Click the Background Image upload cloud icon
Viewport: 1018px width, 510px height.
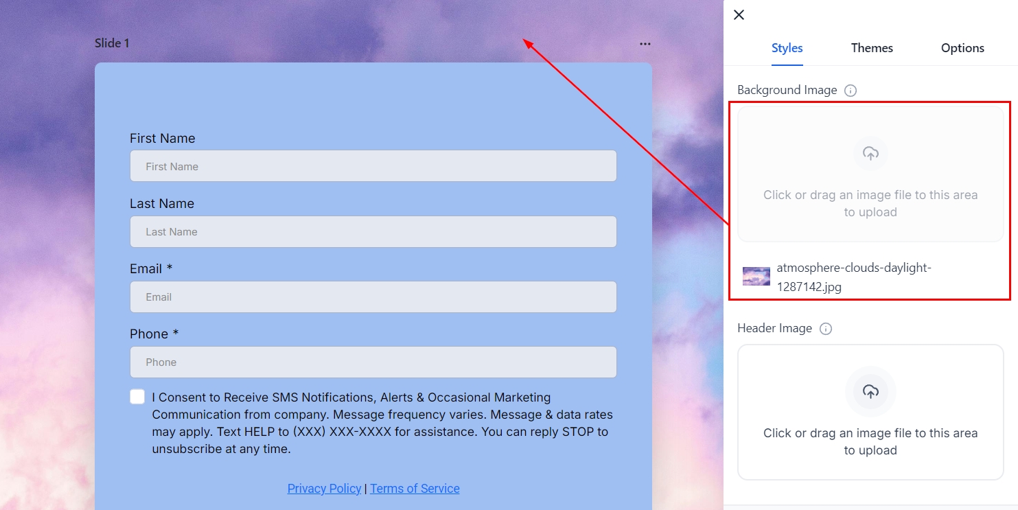[x=870, y=154]
